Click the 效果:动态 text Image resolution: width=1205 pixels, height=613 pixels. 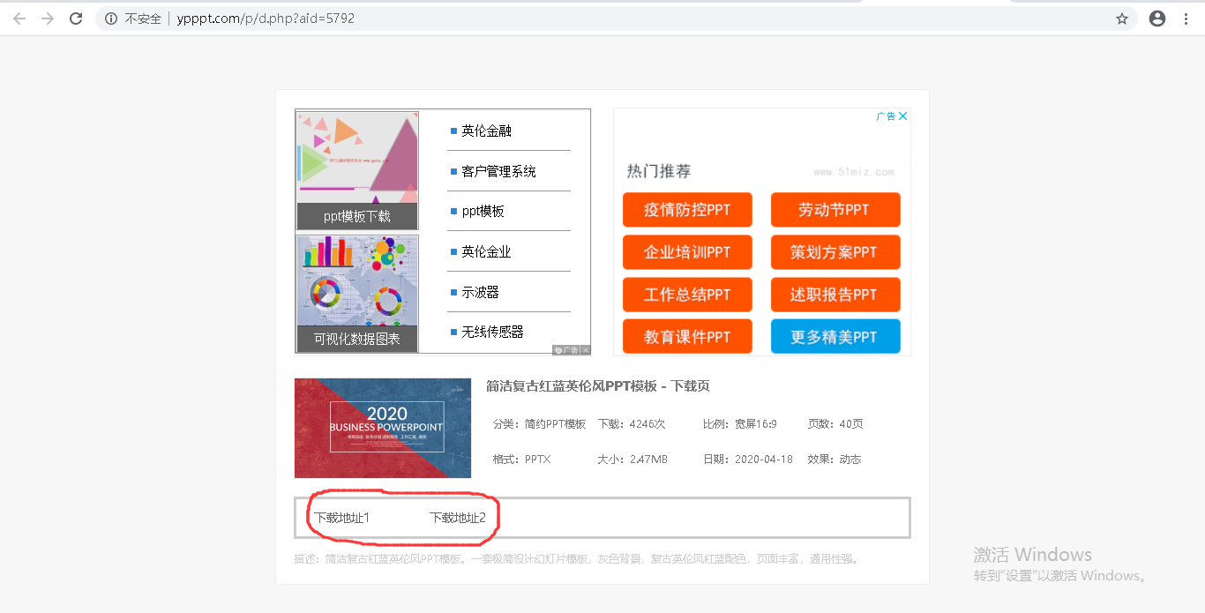pyautogui.click(x=835, y=460)
